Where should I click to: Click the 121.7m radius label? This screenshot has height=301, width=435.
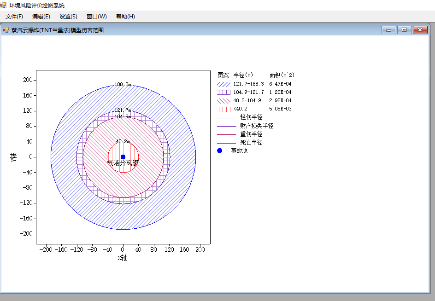(x=123, y=110)
